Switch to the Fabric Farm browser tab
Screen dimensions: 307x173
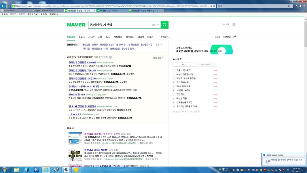point(16,10)
